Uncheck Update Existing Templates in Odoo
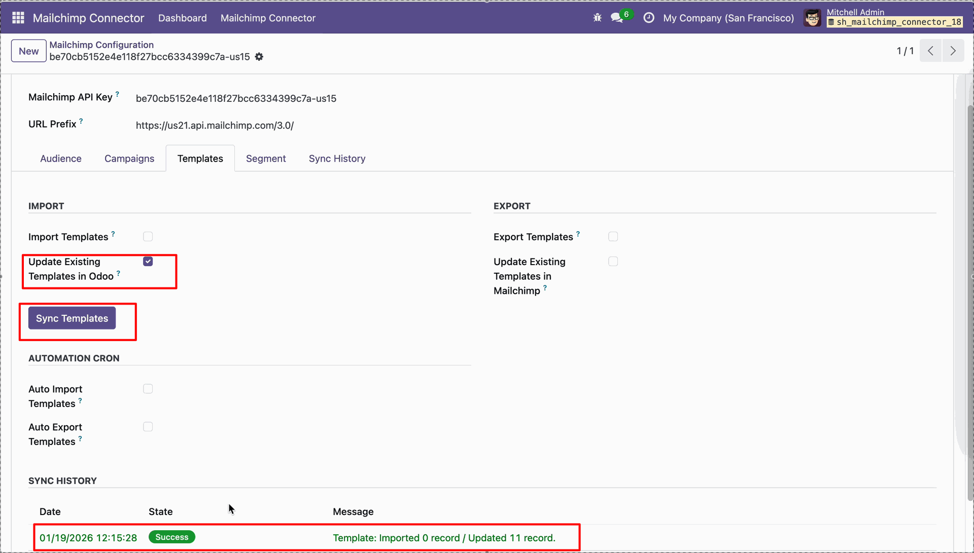 [148, 262]
